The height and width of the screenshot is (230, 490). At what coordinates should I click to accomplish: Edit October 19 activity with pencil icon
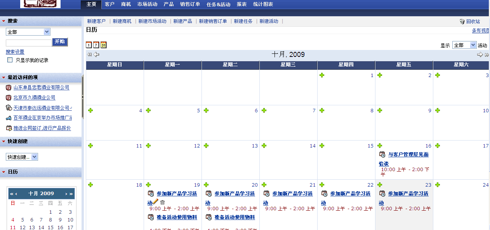(x=156, y=202)
